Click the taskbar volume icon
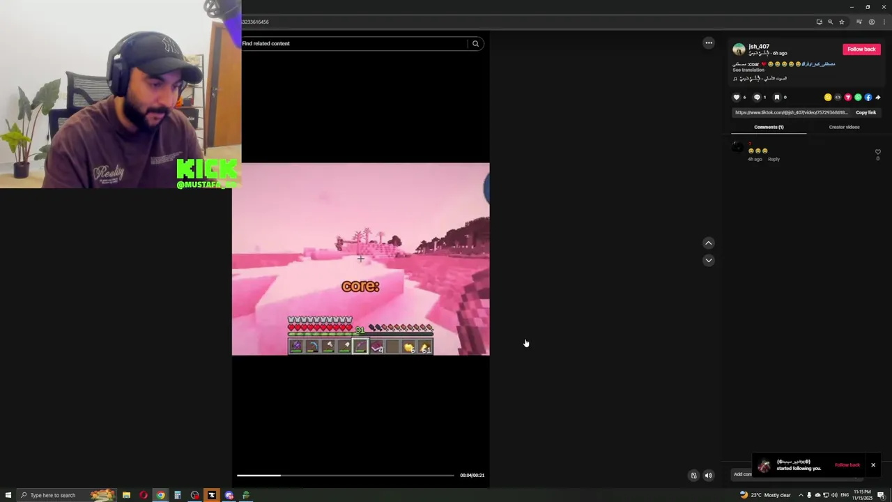This screenshot has width=892, height=502. (x=834, y=495)
